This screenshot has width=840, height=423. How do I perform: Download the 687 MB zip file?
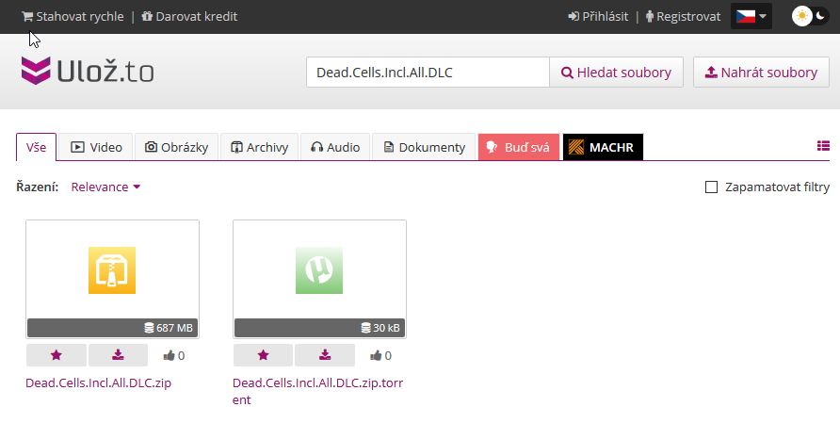tap(118, 355)
